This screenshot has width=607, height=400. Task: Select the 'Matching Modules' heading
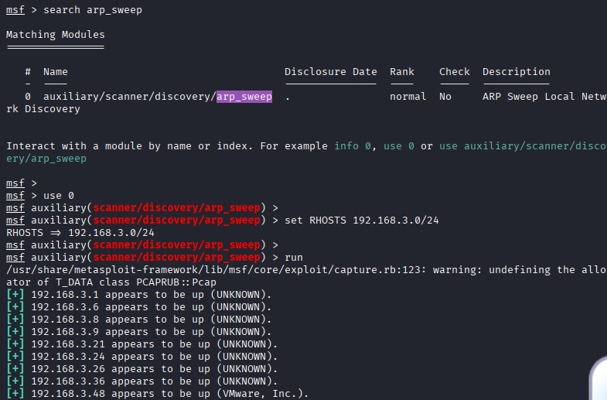(56, 35)
